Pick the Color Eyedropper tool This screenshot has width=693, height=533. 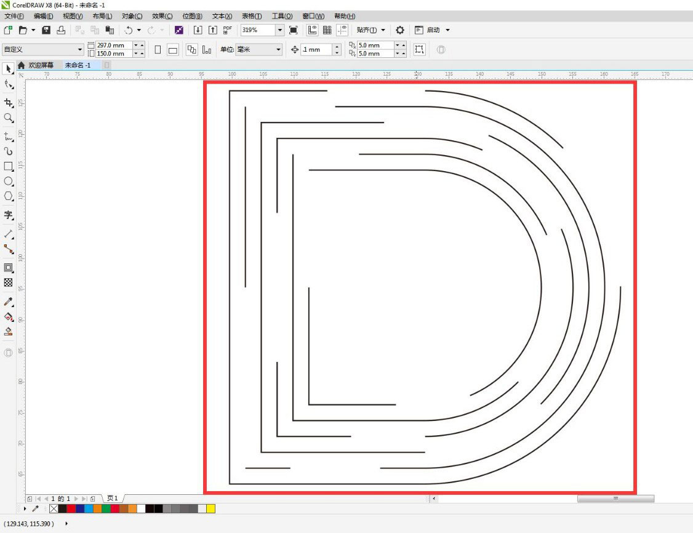8,302
